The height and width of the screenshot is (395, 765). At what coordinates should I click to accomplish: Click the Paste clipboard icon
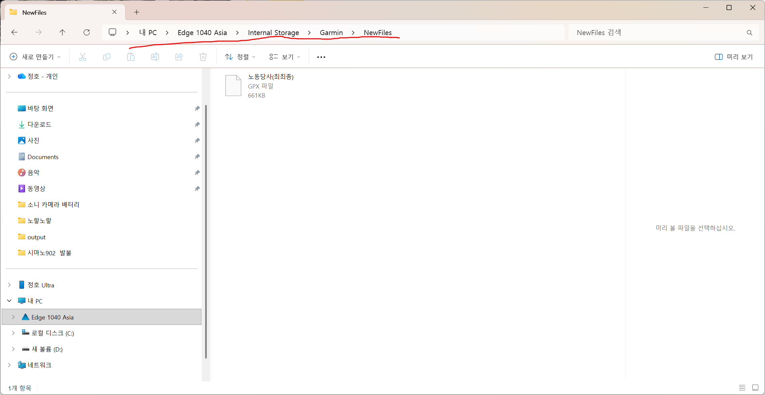coord(131,57)
